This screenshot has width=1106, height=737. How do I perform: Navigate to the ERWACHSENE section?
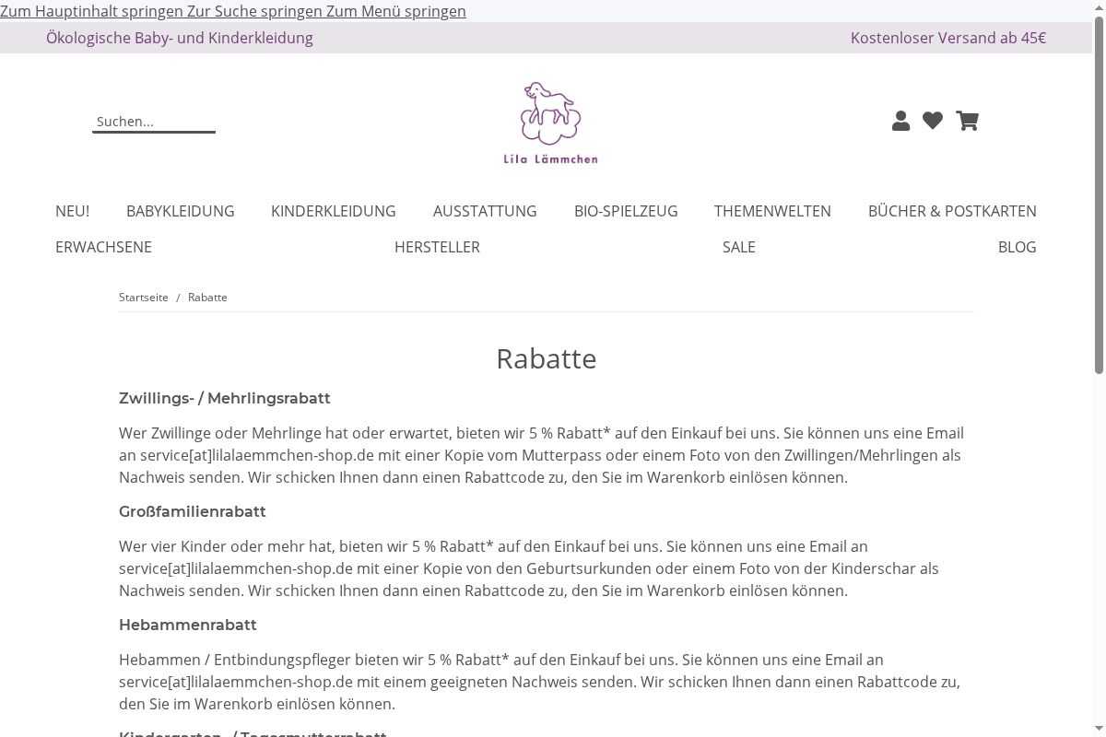pos(103,247)
